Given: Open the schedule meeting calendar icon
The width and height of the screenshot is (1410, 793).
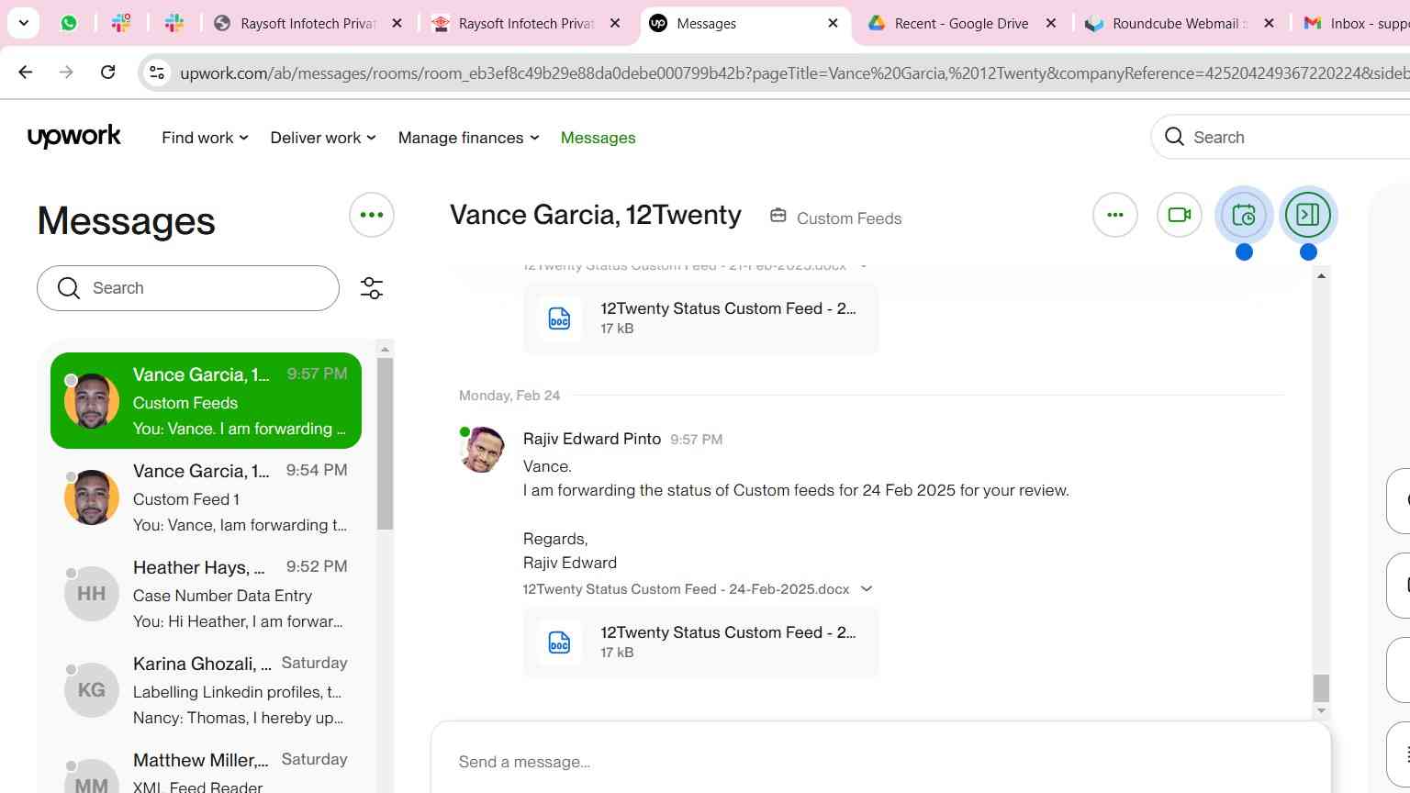Looking at the screenshot, I should 1244,215.
